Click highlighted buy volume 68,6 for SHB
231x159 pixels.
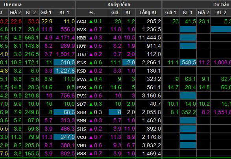point(64,112)
